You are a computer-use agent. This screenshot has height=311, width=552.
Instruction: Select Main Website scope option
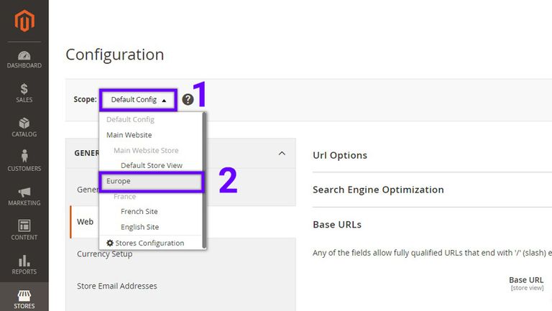click(129, 135)
